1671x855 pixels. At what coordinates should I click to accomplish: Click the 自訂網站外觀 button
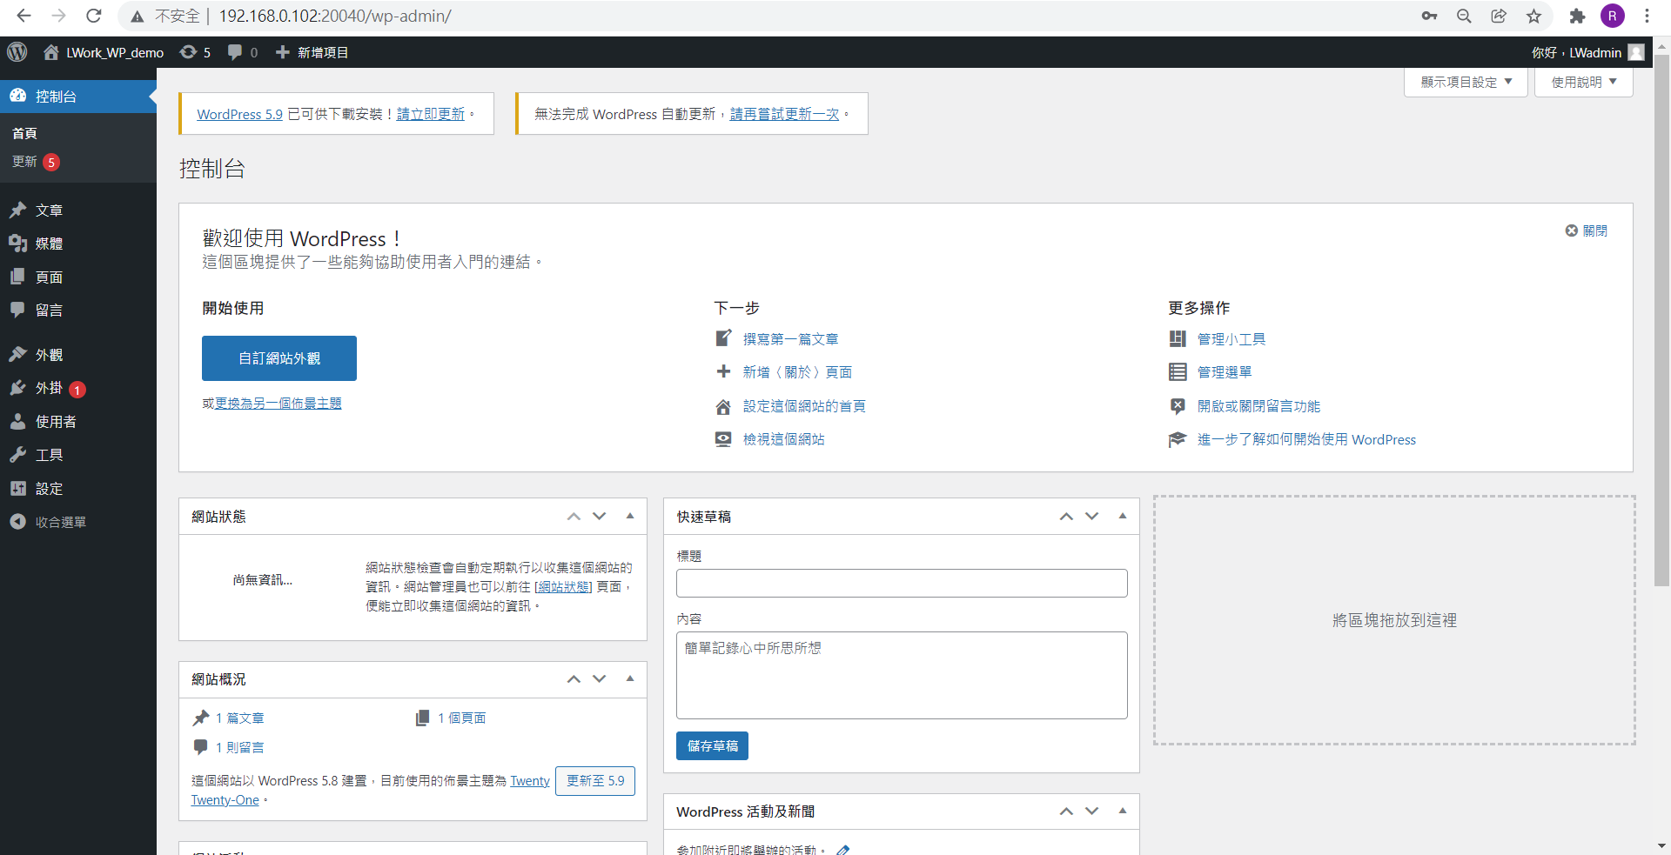(x=279, y=358)
